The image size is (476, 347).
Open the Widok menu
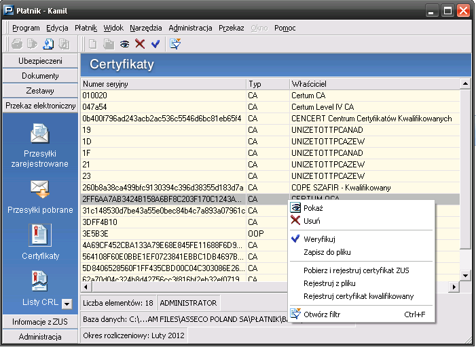[113, 28]
